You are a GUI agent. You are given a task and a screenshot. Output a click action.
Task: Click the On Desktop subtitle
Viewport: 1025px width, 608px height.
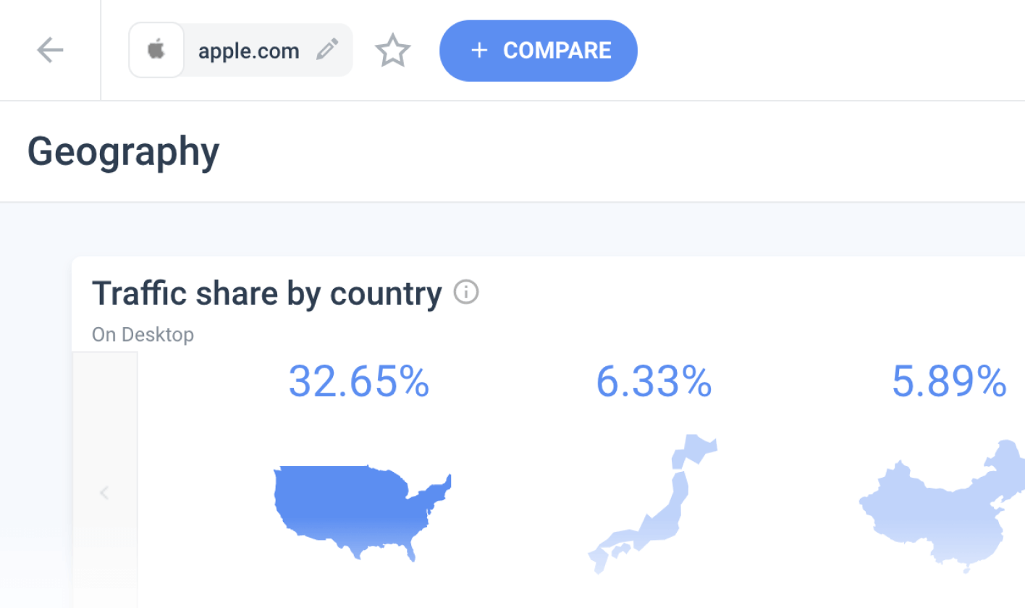(143, 334)
